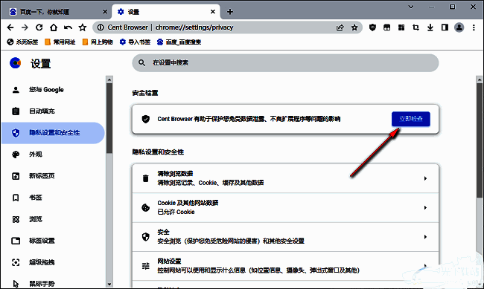Open the tab search chevron in title bar
This screenshot has width=484, height=289.
click(411, 7)
